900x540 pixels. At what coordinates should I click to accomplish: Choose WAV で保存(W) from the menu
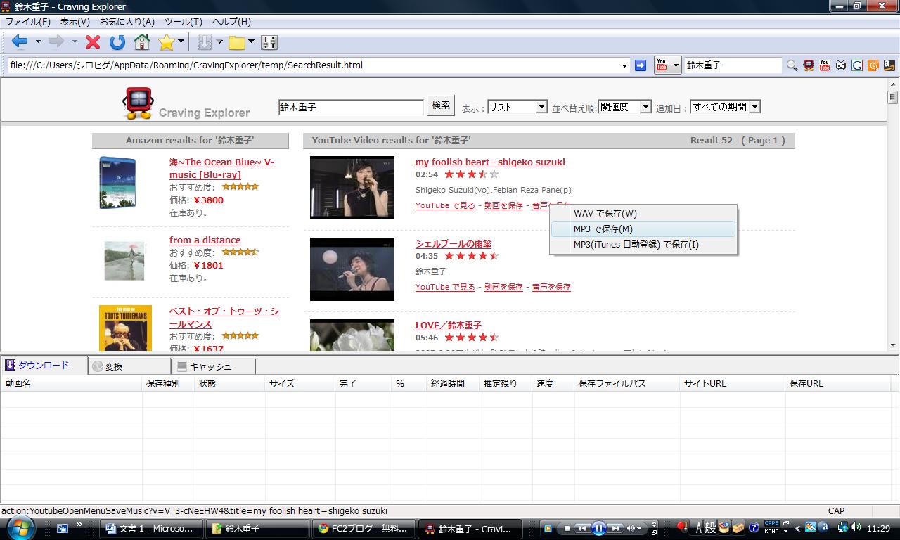click(x=643, y=214)
